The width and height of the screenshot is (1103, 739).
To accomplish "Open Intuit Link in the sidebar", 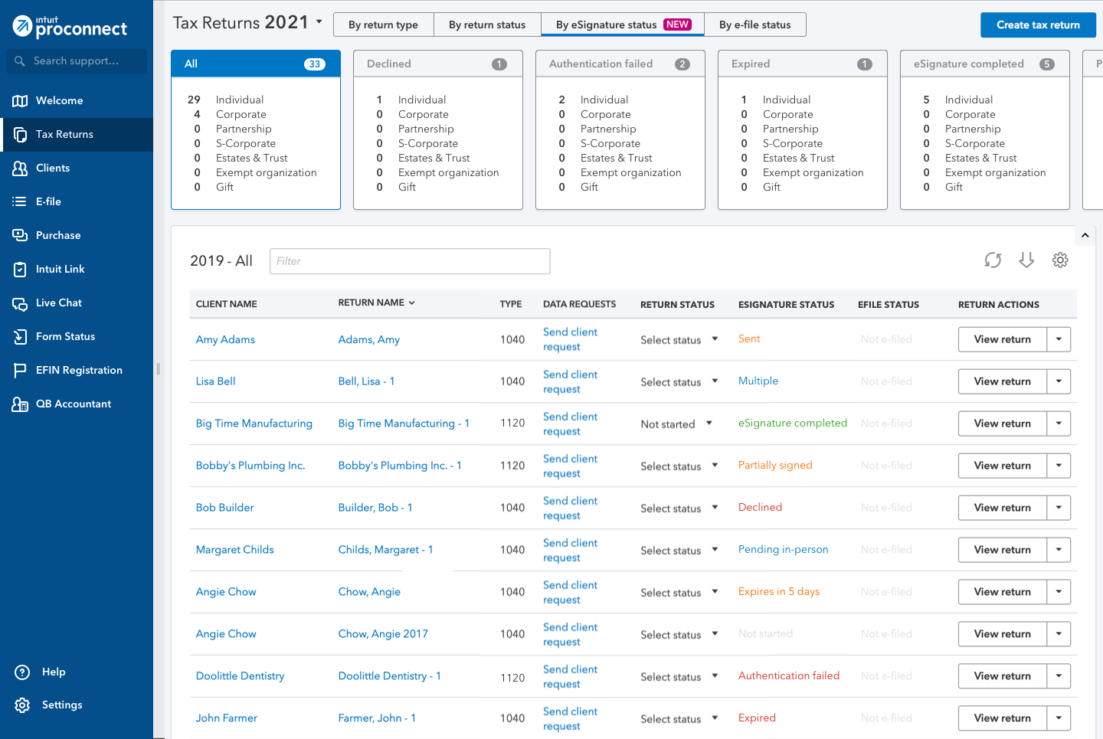I will [61, 269].
